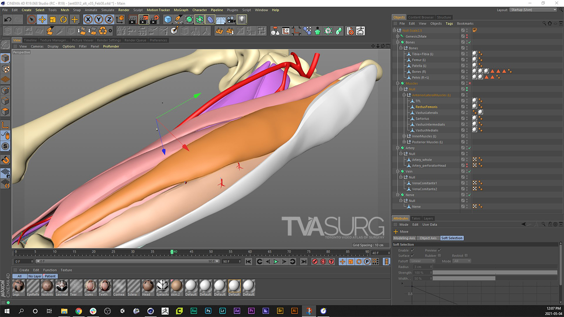
Task: Toggle the X axis lock
Action: (88, 19)
